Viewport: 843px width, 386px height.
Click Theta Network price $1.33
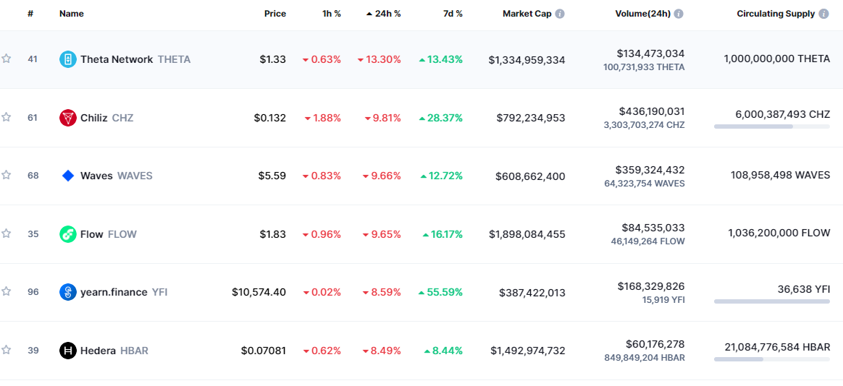tap(273, 59)
